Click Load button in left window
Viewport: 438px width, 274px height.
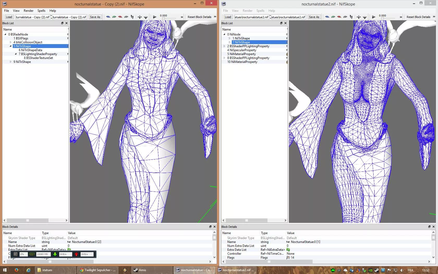click(9, 17)
